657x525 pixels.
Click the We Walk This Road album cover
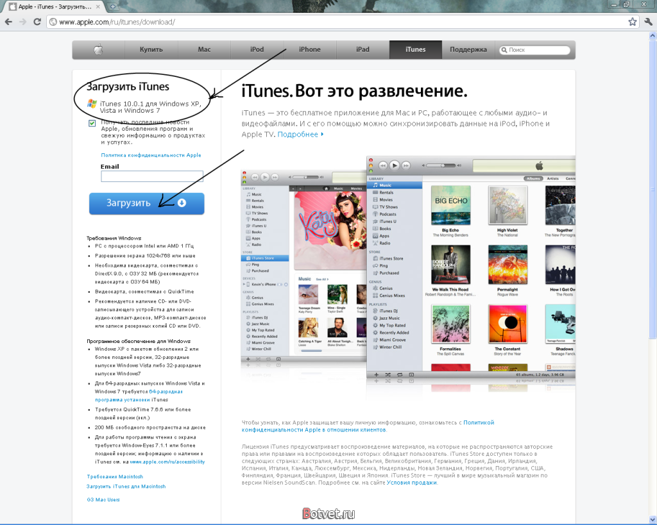click(450, 265)
